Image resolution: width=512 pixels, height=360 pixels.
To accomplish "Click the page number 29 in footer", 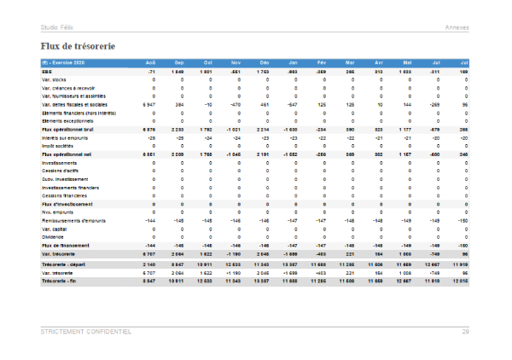I will [466, 330].
